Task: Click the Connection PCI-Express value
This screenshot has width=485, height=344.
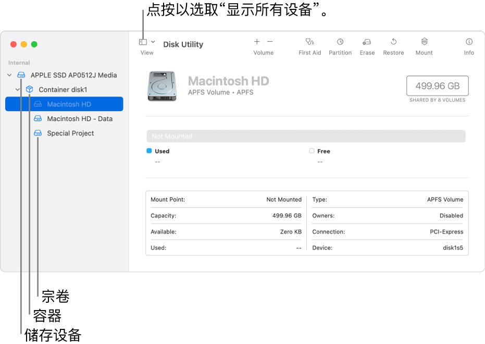Action: pos(446,232)
